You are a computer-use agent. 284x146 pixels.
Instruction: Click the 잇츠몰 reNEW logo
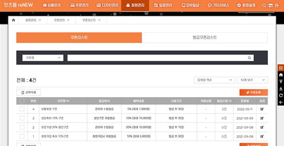[19, 5]
